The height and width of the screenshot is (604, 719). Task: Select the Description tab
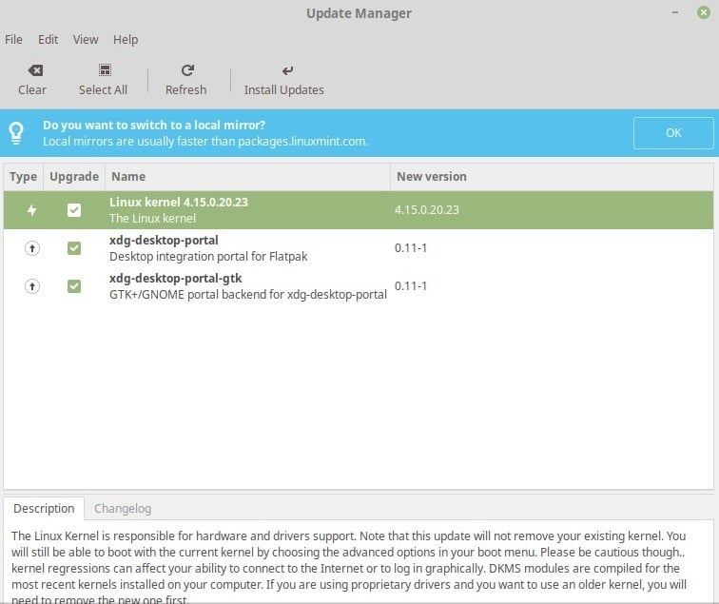(44, 509)
